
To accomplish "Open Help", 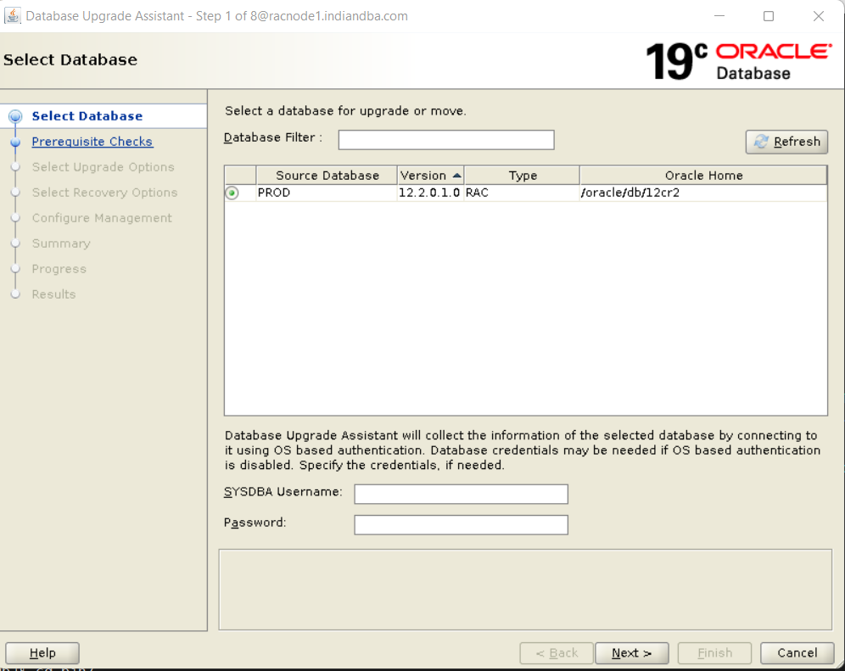I will tap(42, 653).
